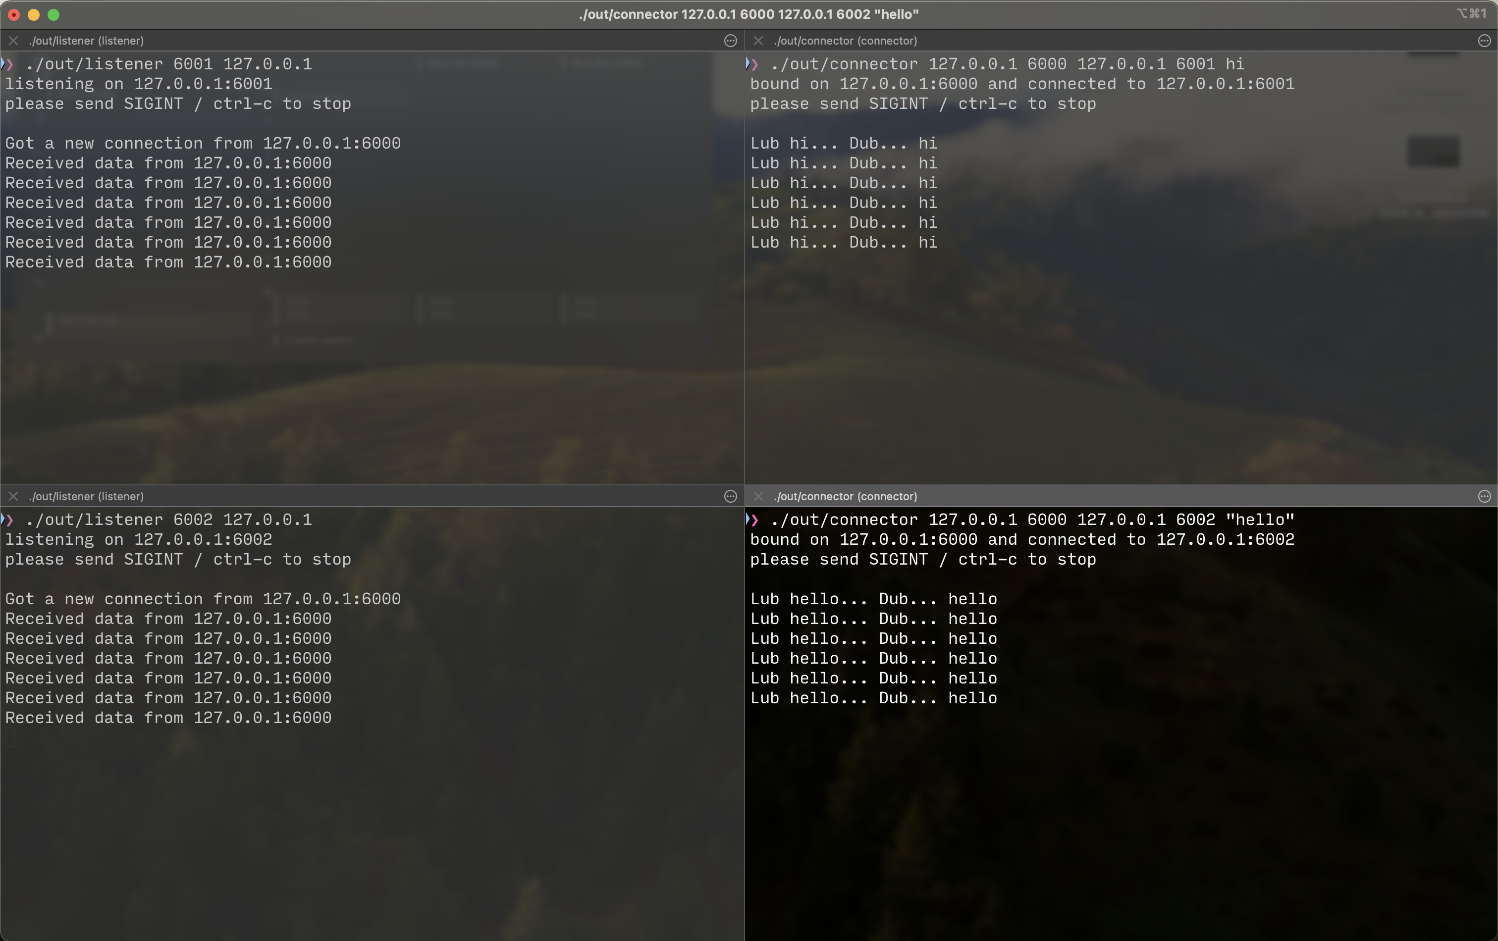This screenshot has height=941, width=1498.
Task: Close the top-left listener 6001 pane
Action: coord(13,41)
